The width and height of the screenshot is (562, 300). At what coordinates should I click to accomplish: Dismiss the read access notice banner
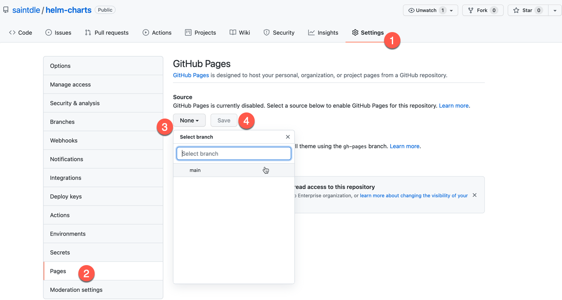475,195
